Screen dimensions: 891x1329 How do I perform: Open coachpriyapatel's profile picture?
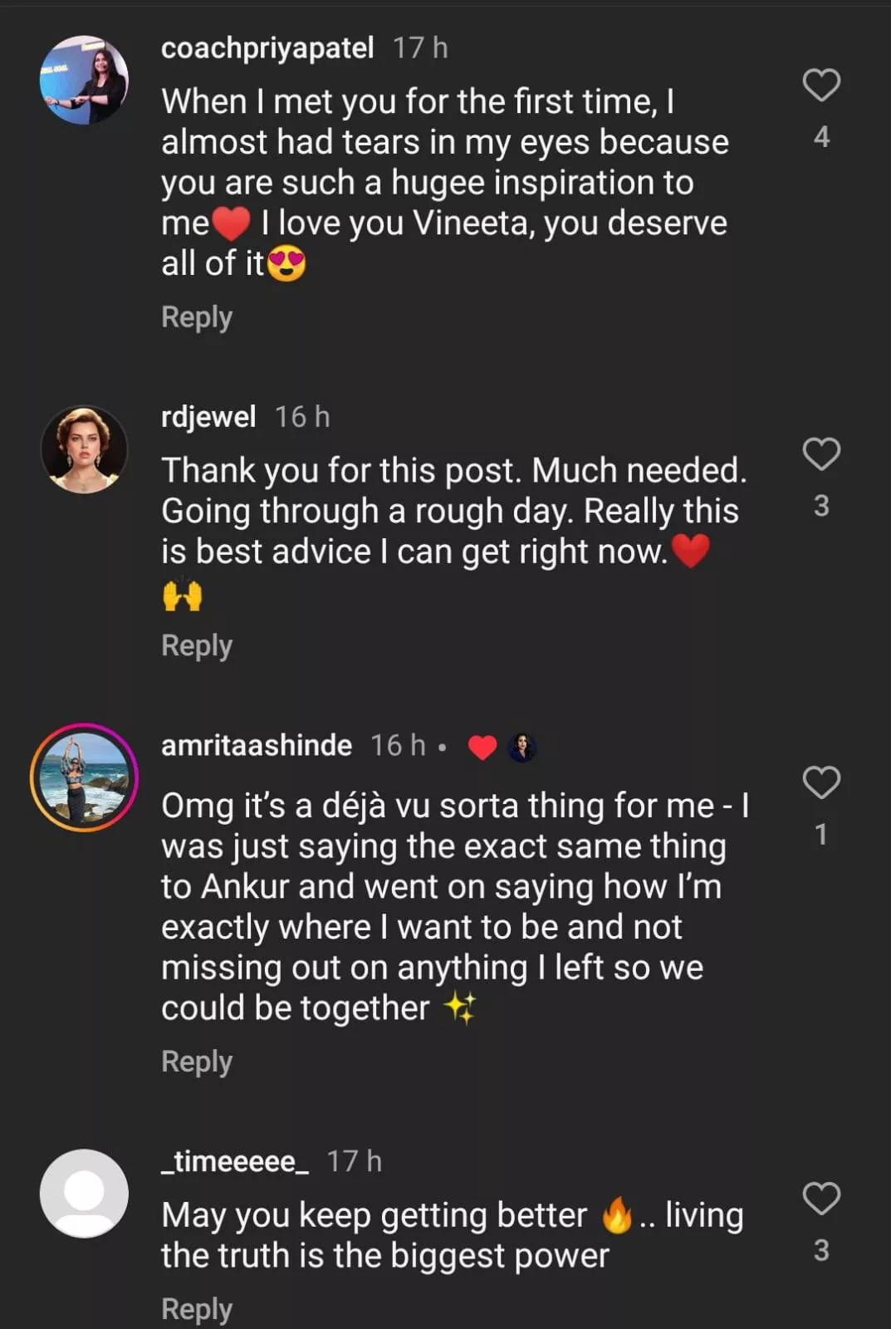84,81
